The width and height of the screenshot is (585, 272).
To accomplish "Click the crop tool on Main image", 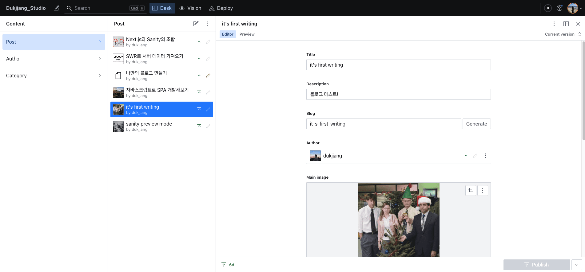I will tap(471, 191).
